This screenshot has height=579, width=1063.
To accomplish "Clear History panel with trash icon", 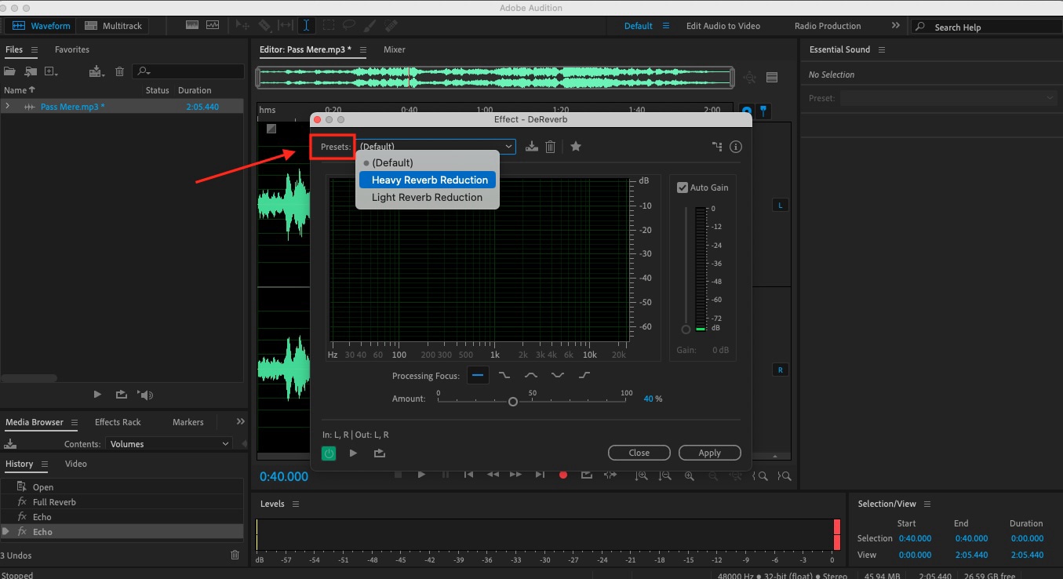I will (235, 555).
